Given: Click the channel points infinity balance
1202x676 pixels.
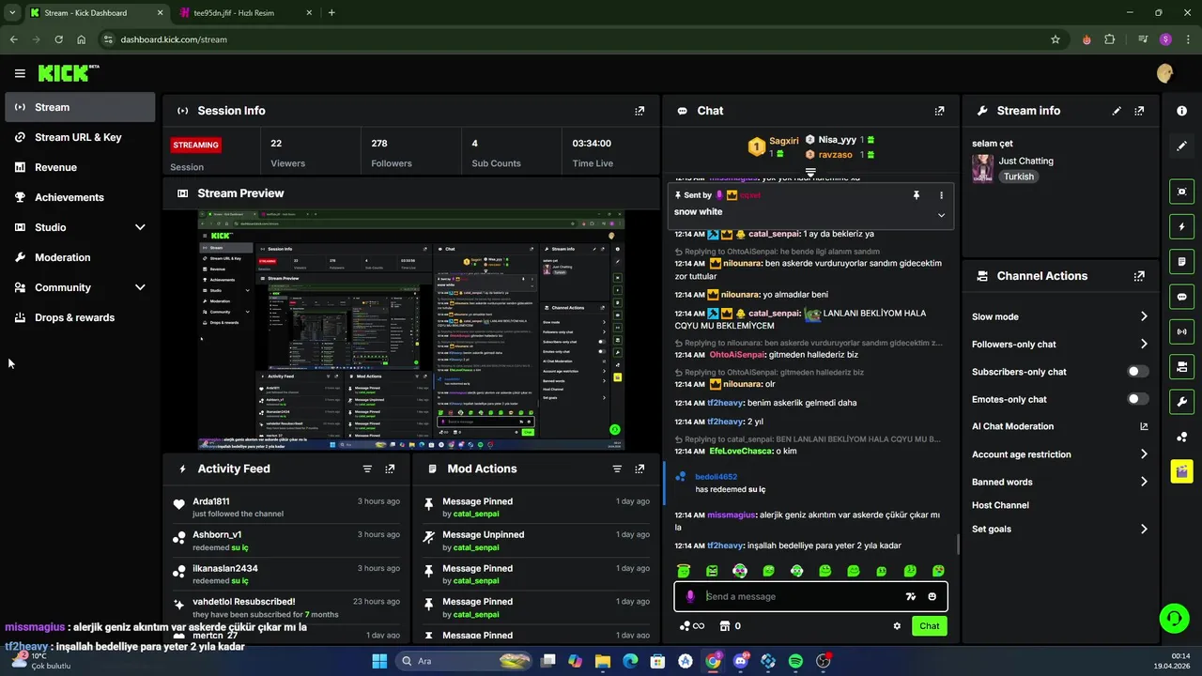Looking at the screenshot, I should [x=692, y=626].
